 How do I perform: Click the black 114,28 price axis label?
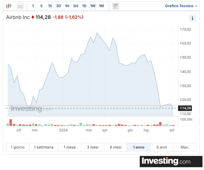point(185,108)
